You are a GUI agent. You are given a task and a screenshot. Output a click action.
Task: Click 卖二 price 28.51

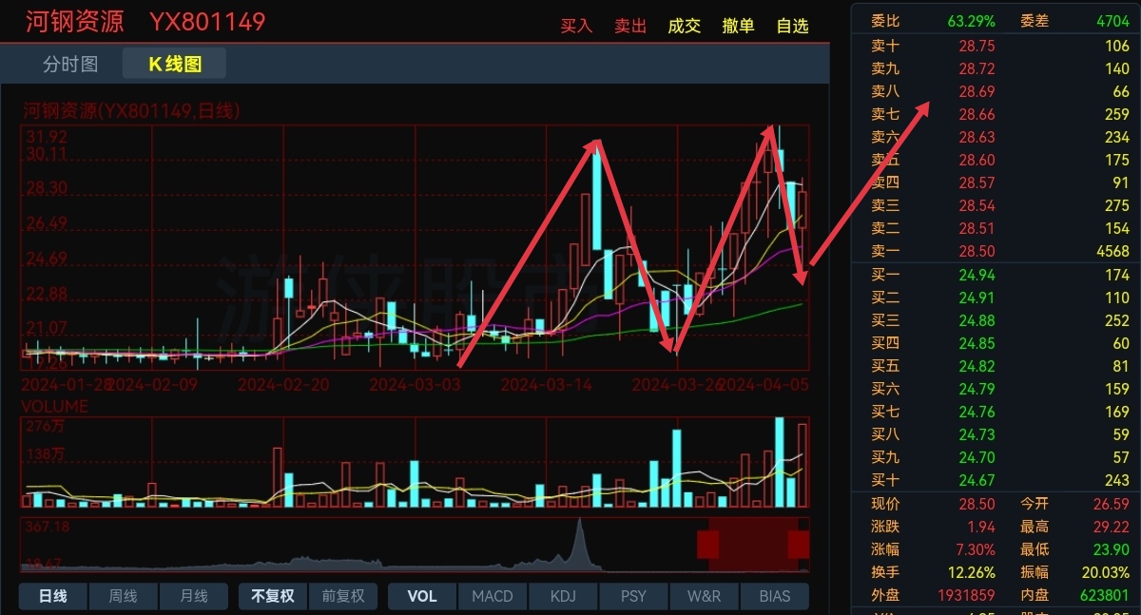pyautogui.click(x=977, y=228)
